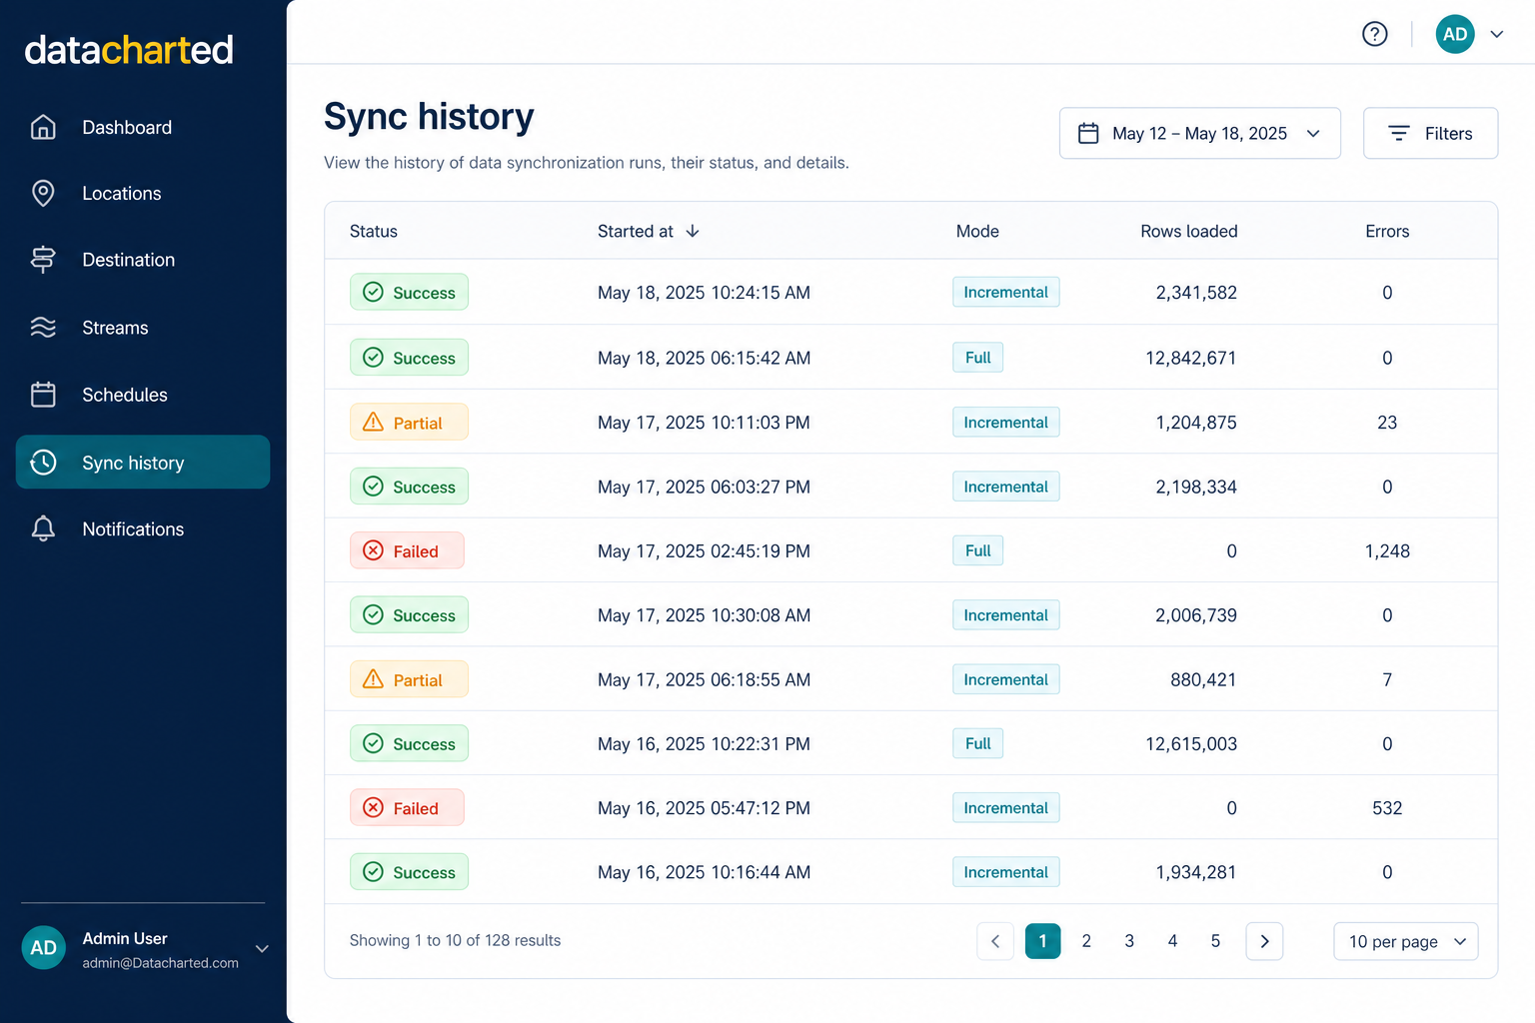The image size is (1535, 1023).
Task: Click admin@Datacharted.com email text
Action: point(160,963)
